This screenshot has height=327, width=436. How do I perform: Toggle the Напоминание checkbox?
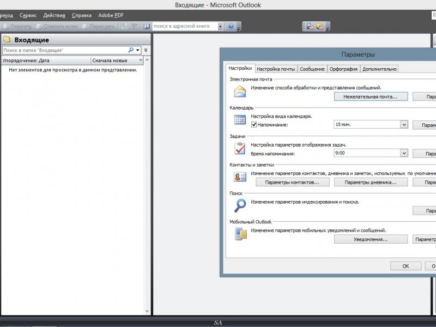[254, 125]
